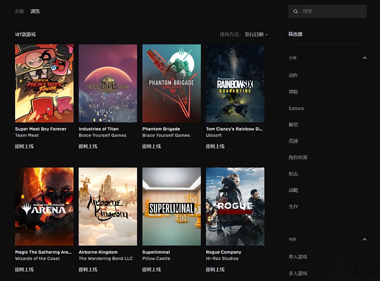Open the Magic The Gathering Arena thumbnail

pos(43,206)
